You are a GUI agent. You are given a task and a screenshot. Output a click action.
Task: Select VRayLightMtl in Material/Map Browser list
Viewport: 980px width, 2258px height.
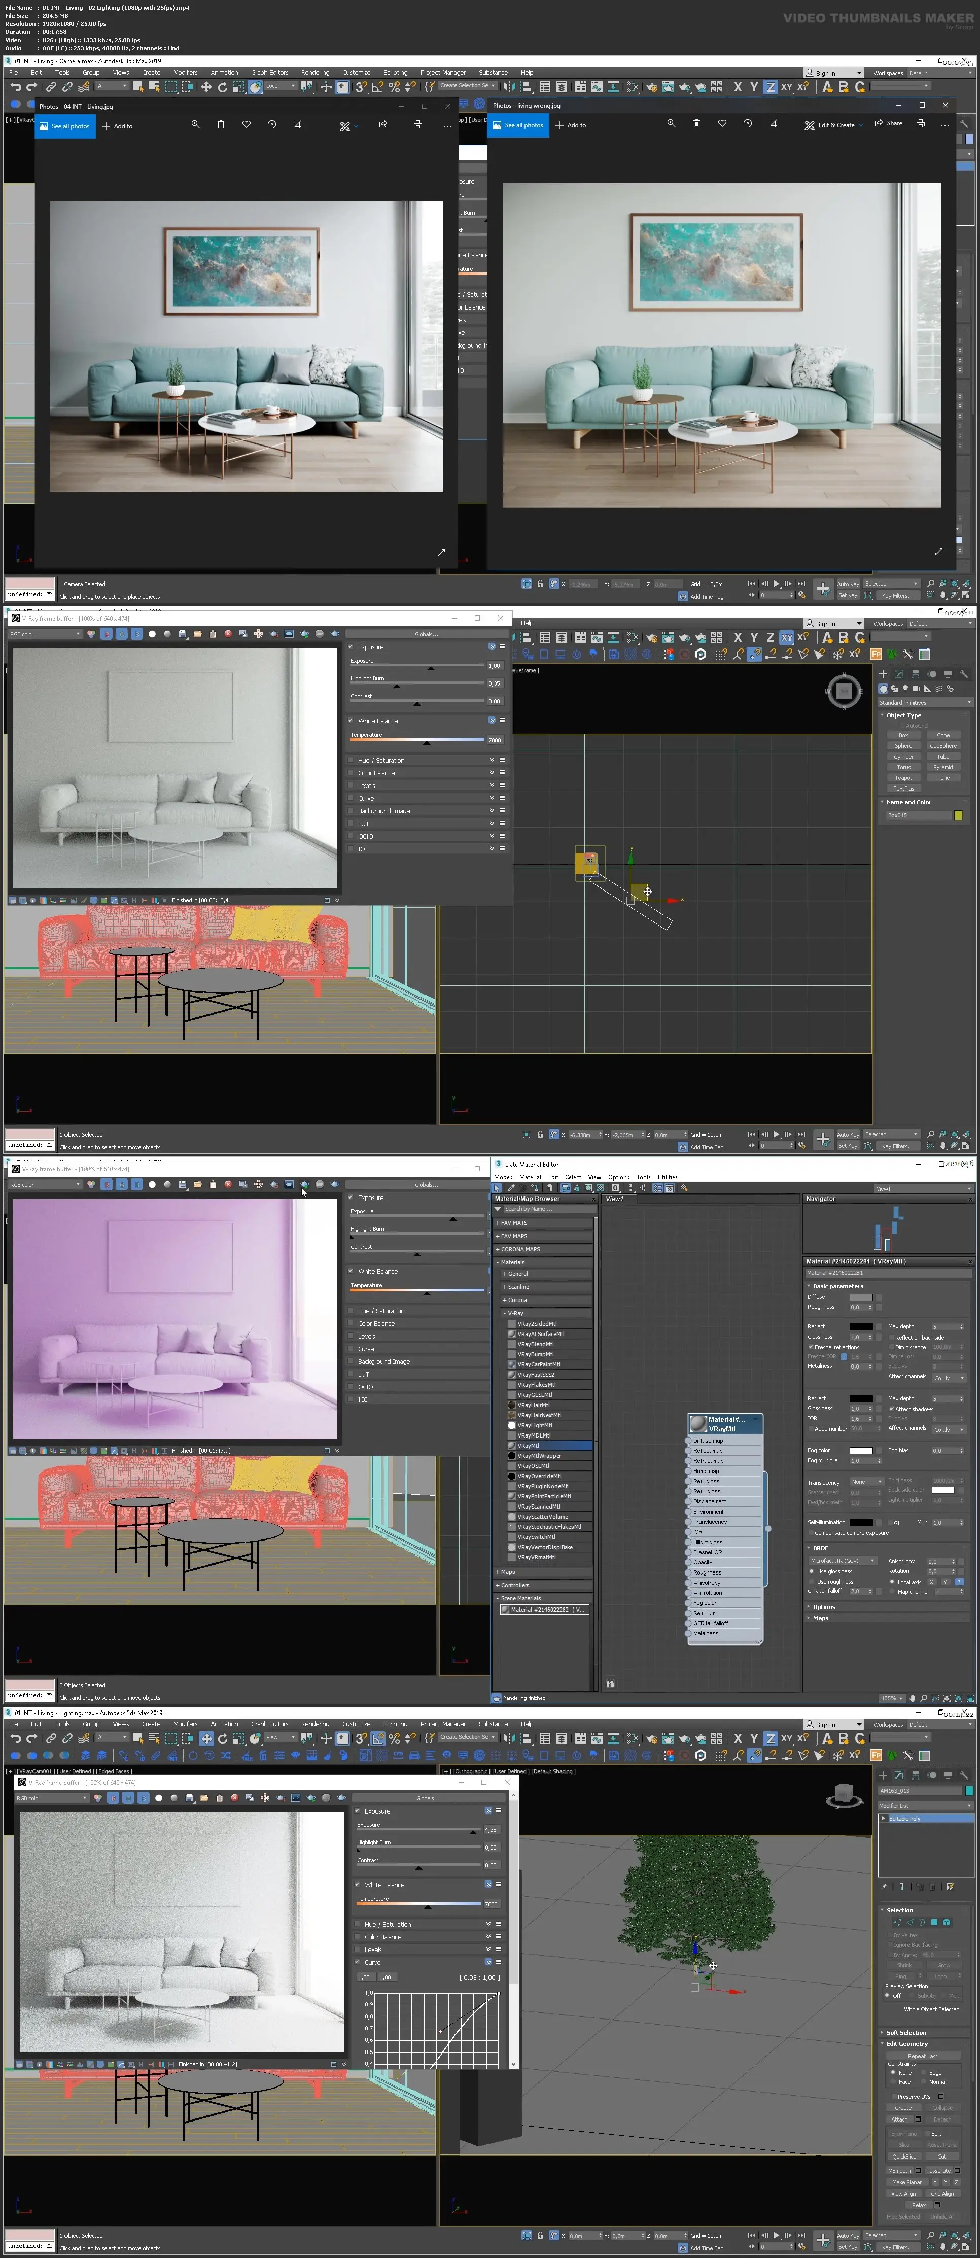[x=535, y=1424]
